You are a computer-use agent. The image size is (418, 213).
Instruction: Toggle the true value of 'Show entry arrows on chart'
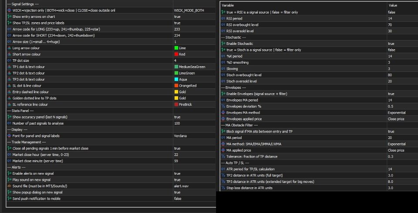177,17
